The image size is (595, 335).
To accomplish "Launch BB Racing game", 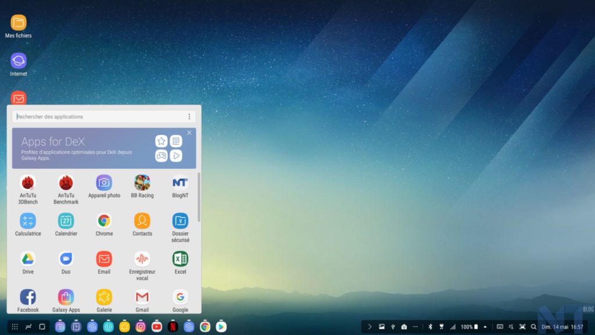I will [x=142, y=187].
